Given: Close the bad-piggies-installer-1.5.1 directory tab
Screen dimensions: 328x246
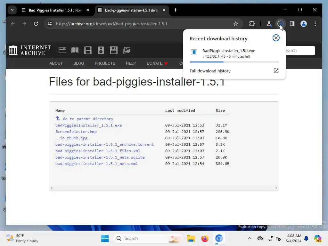Looking at the screenshot, I should click(164, 10).
